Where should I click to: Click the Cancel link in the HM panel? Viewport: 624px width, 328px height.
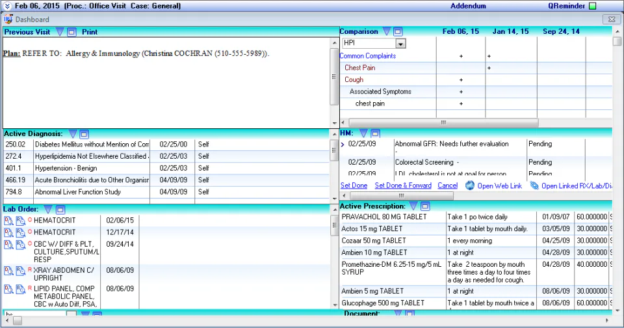tap(448, 185)
